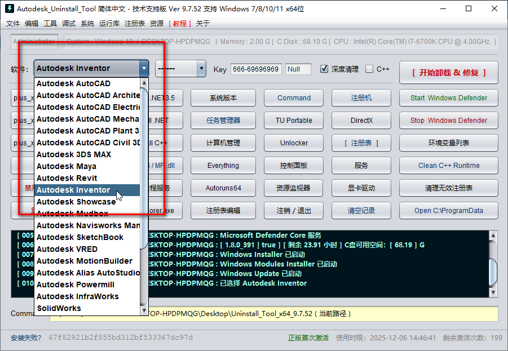Open the 关于 menu
This screenshot has height=351, width=508.
(203, 23)
